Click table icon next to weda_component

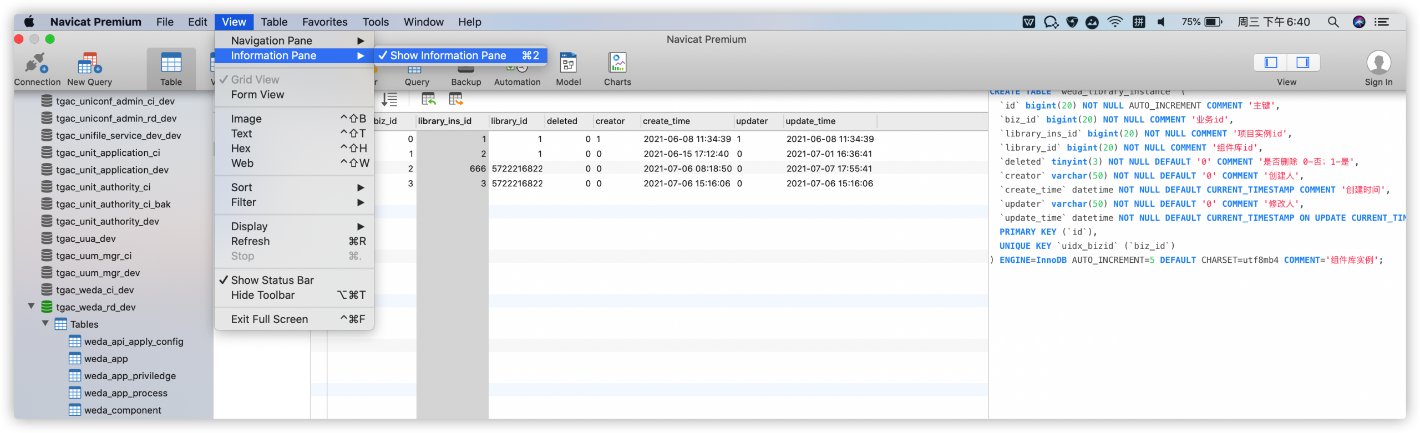click(x=75, y=410)
